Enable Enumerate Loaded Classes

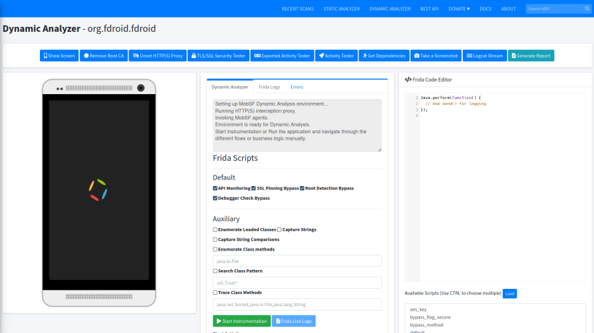(x=215, y=229)
